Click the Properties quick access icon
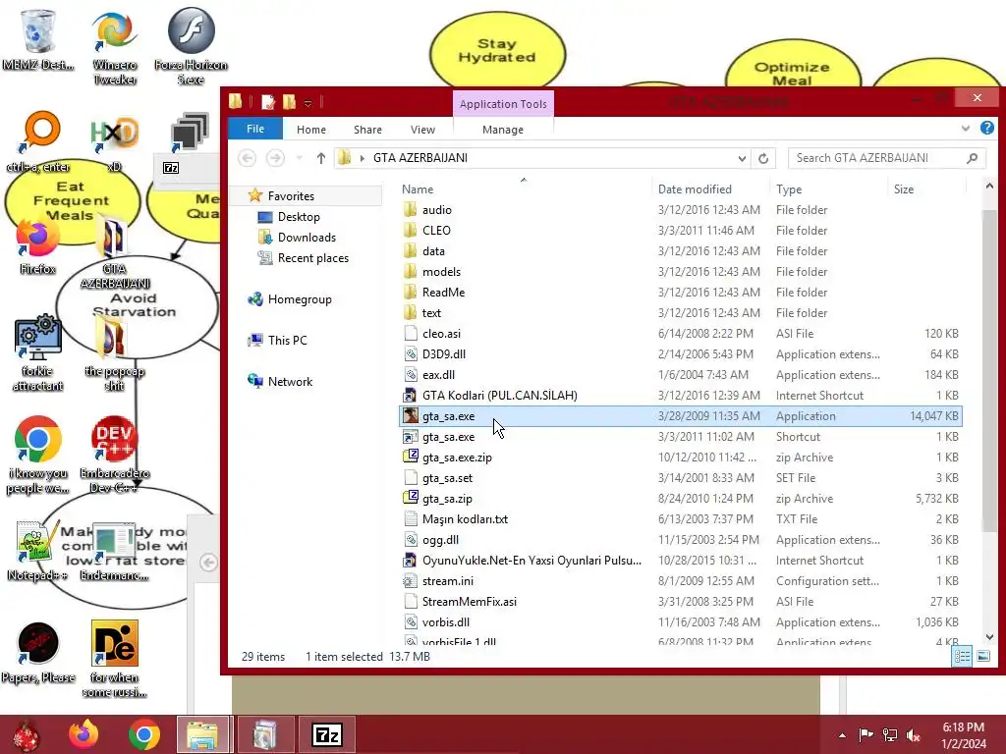Image resolution: width=1006 pixels, height=754 pixels. [268, 101]
